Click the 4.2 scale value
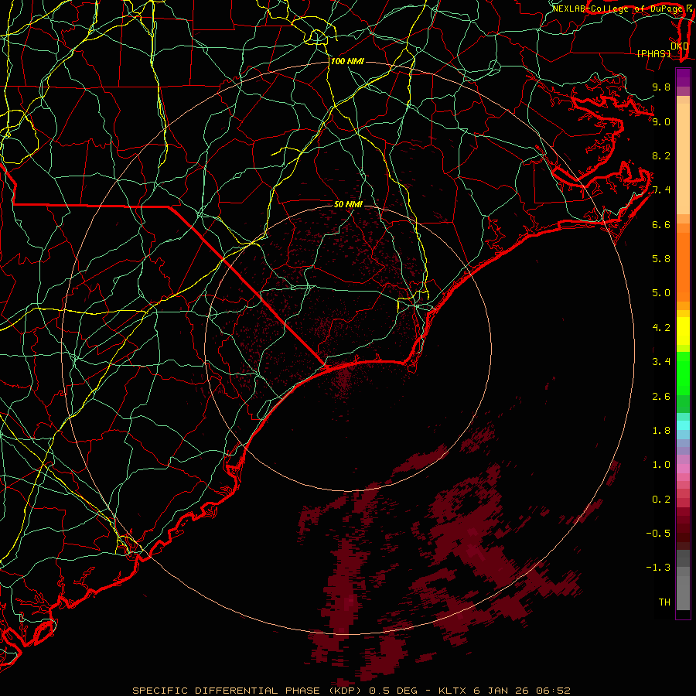Viewport: 696px width, 696px height. click(x=661, y=328)
